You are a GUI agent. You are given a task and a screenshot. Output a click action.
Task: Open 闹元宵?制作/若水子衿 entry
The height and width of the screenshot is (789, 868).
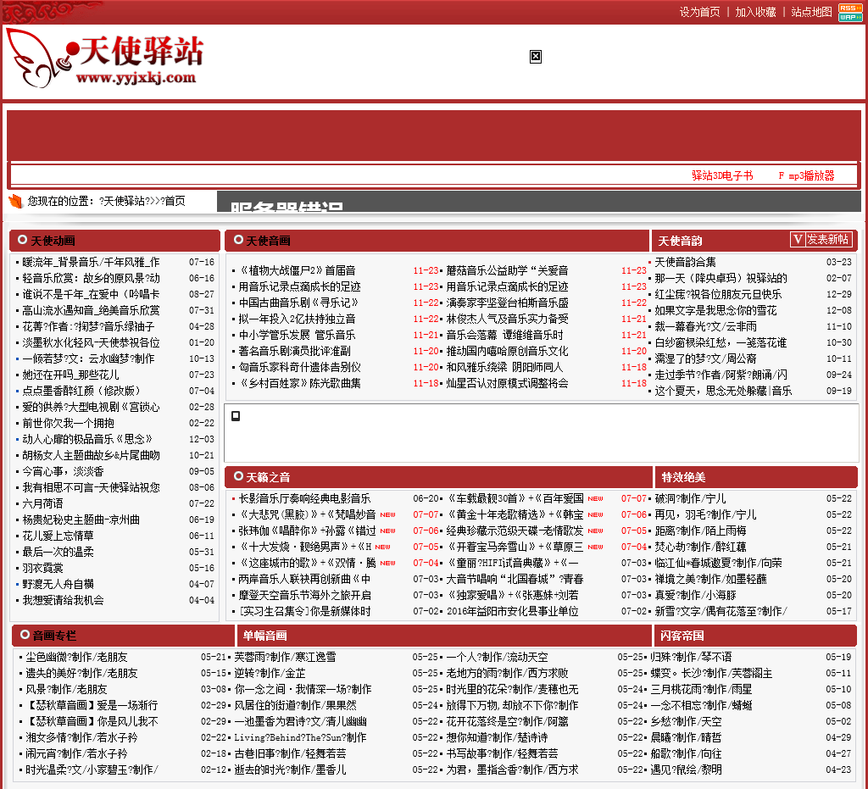[76, 753]
